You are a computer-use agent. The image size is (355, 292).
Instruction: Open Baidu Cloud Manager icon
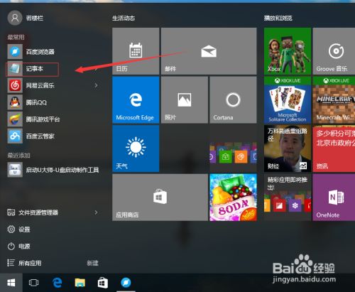(15, 136)
